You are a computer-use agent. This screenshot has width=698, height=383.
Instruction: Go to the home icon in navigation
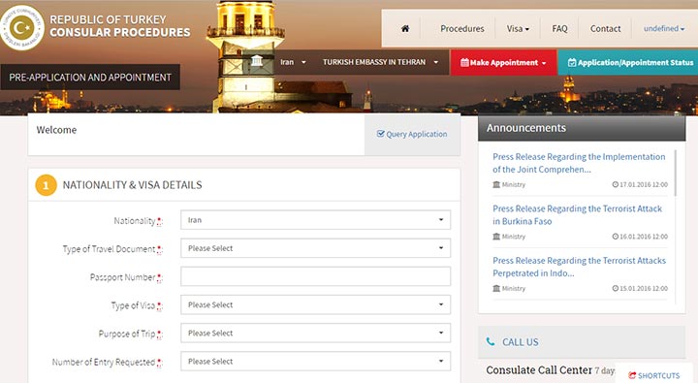pos(405,28)
